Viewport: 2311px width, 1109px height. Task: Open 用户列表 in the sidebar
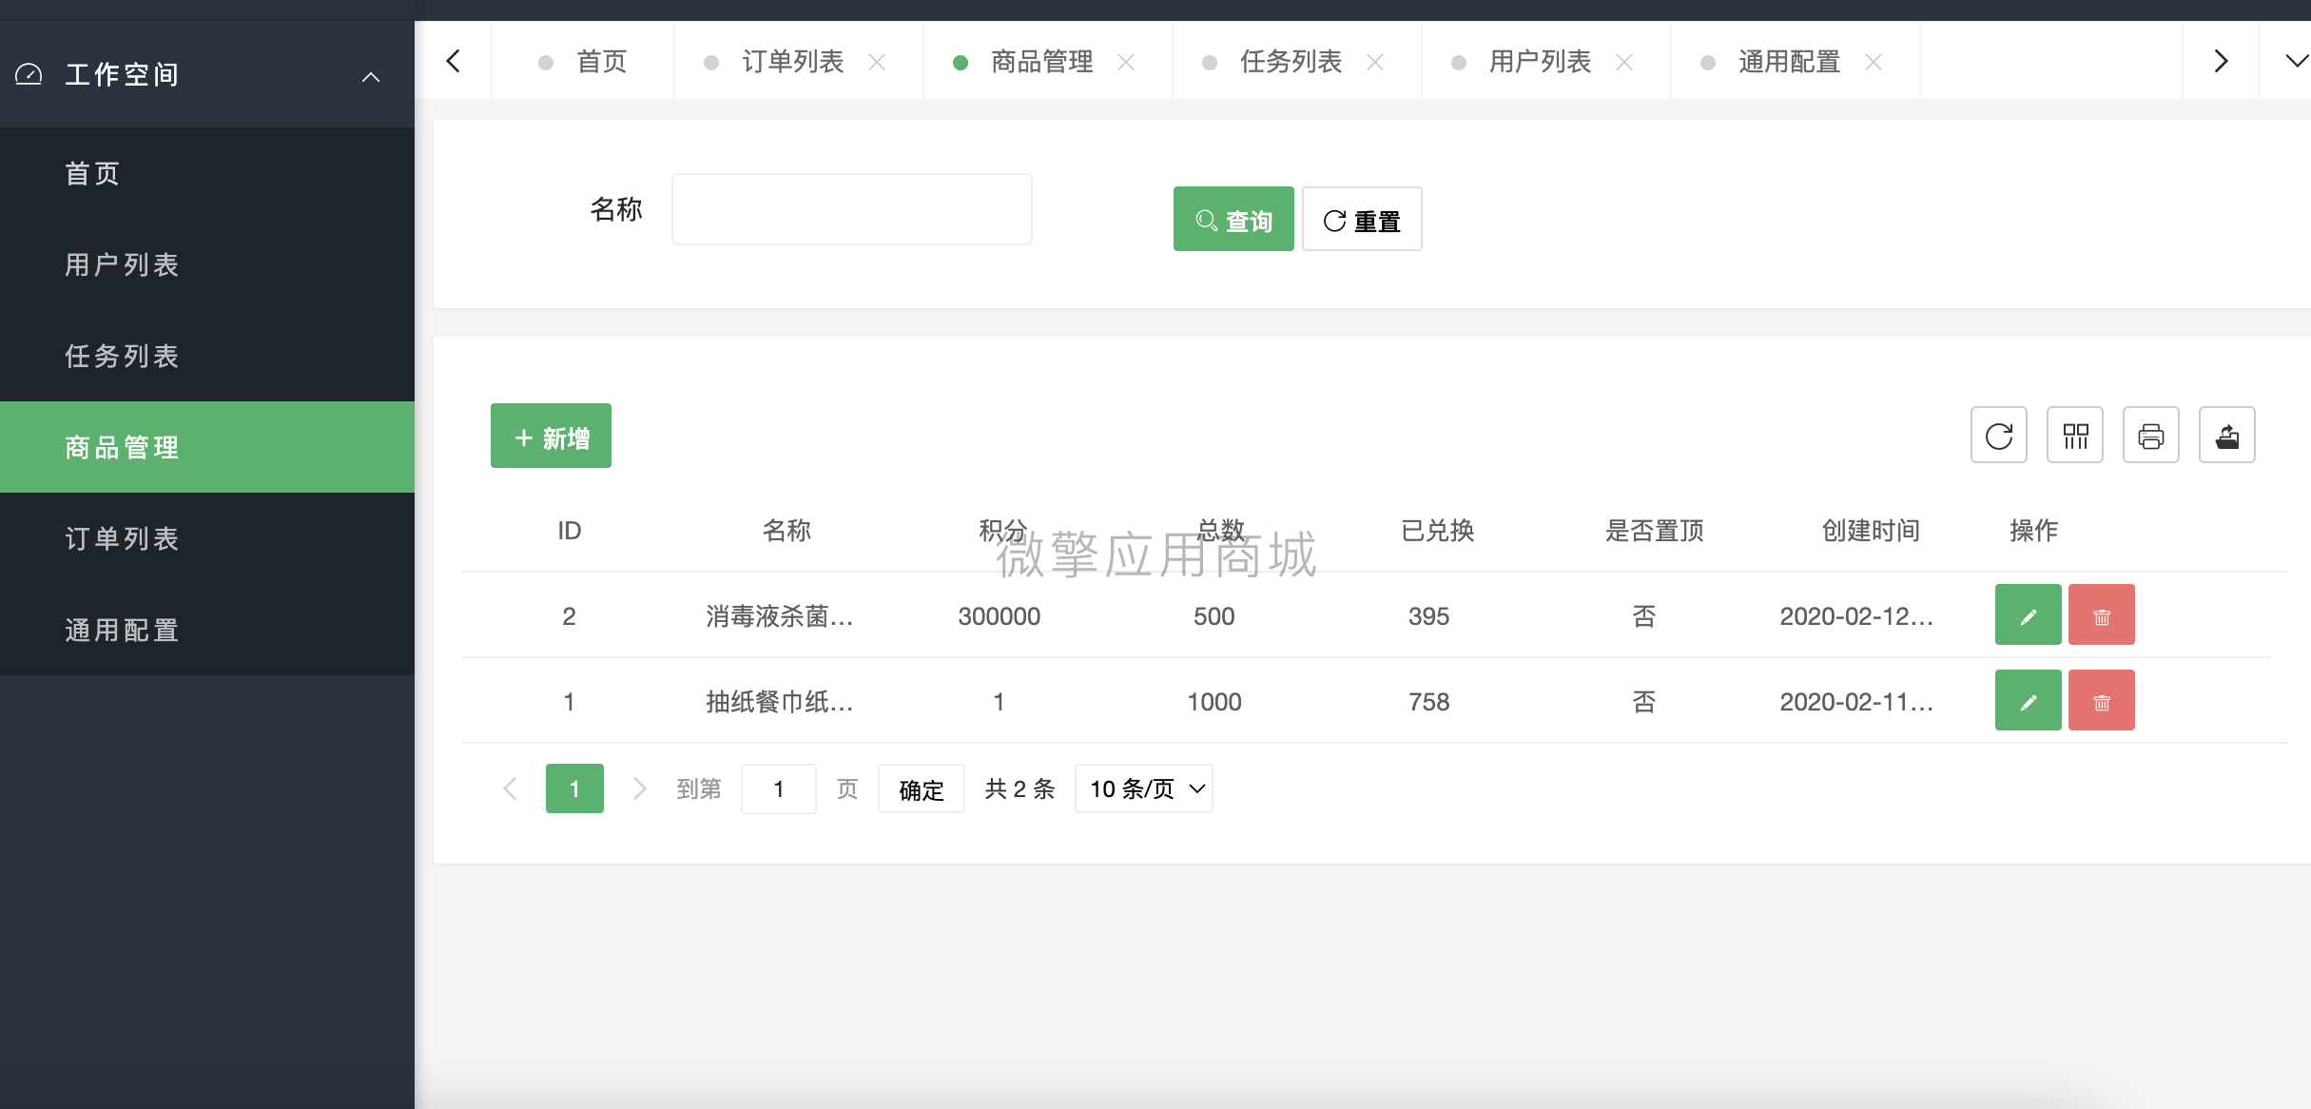coord(207,264)
